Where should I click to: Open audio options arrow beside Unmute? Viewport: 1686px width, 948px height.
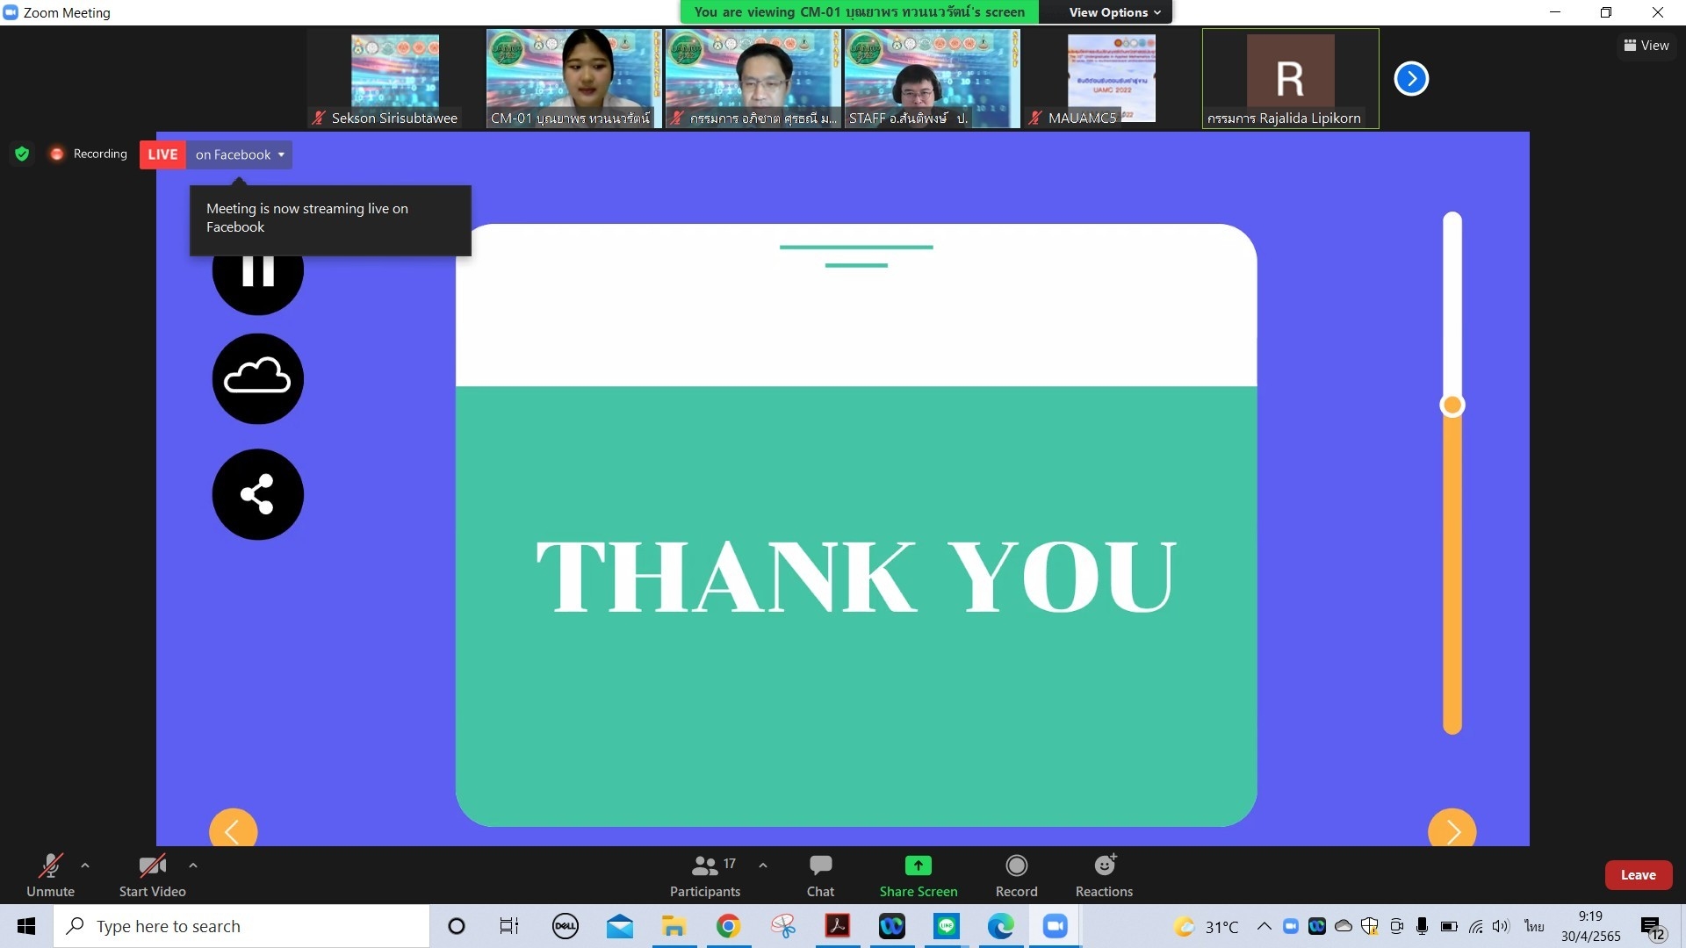[85, 865]
